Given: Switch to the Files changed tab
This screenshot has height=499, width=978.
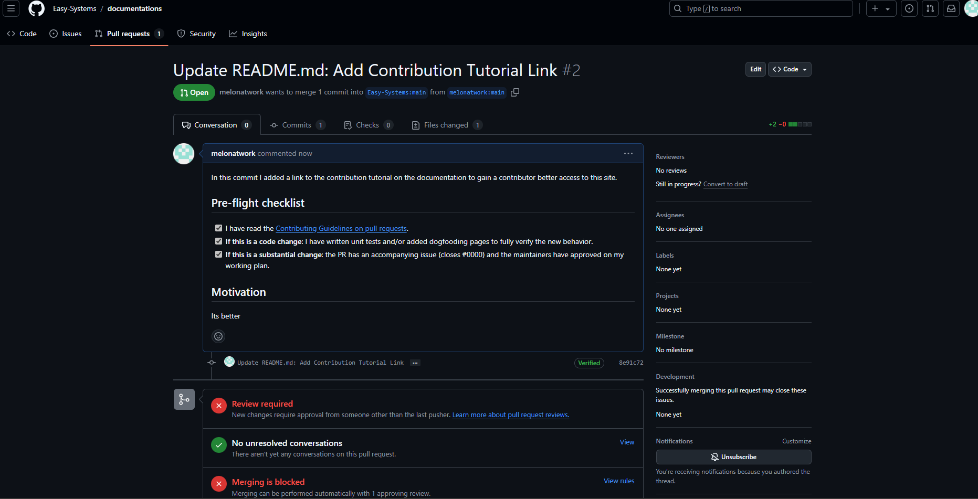Looking at the screenshot, I should [446, 125].
